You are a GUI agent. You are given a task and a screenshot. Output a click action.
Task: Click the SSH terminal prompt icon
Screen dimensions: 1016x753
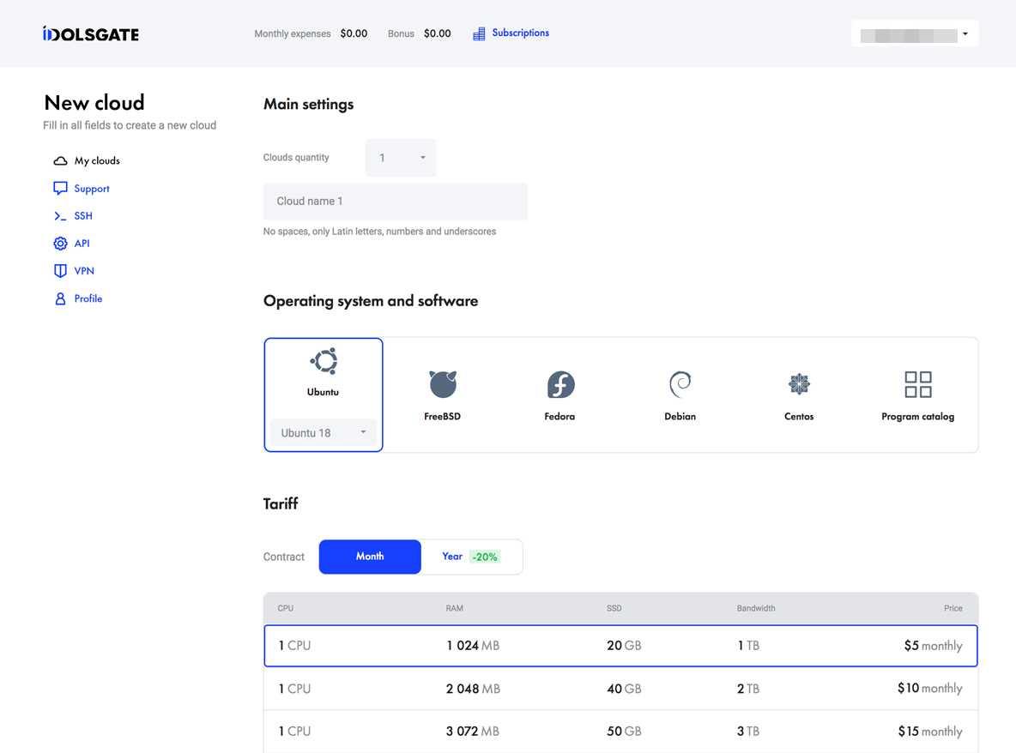click(x=60, y=216)
